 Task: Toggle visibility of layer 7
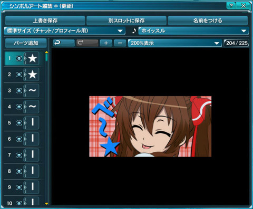coord(19,155)
